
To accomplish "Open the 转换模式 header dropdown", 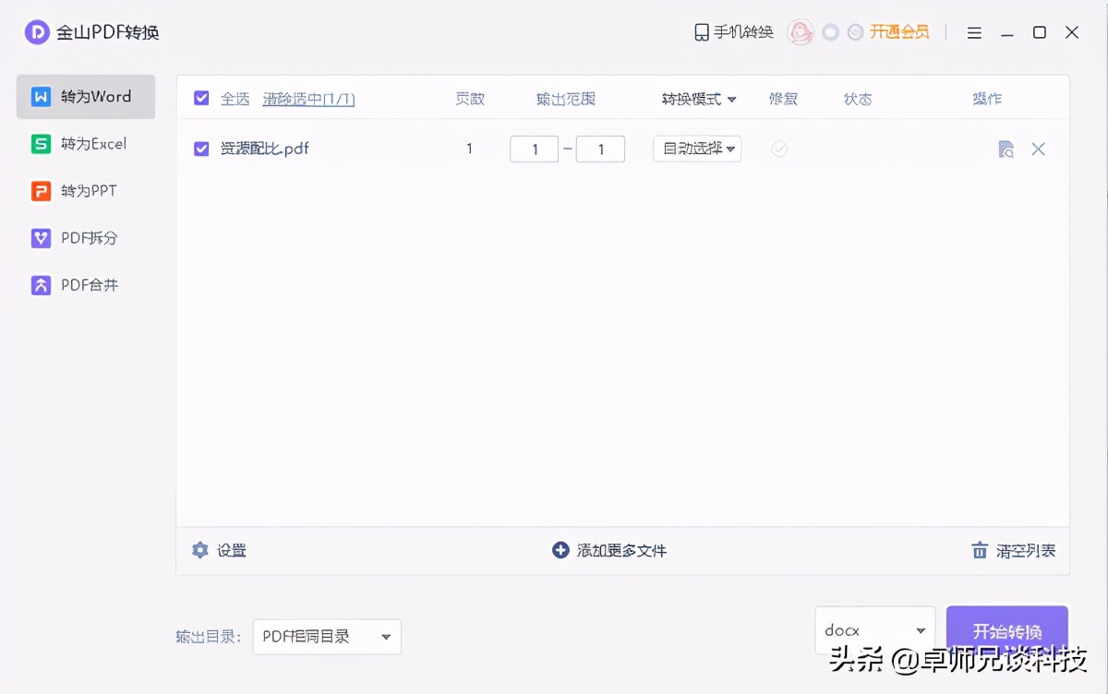I will (x=699, y=99).
